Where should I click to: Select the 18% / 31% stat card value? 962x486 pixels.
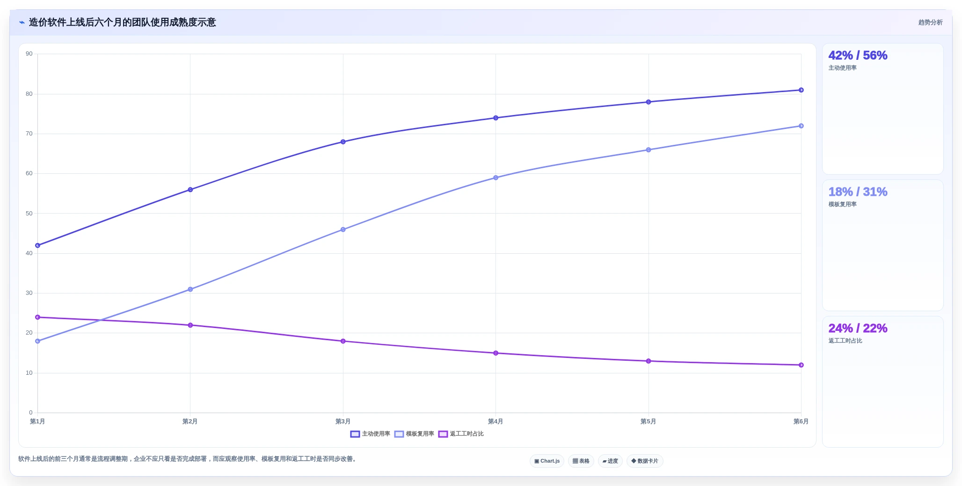858,192
